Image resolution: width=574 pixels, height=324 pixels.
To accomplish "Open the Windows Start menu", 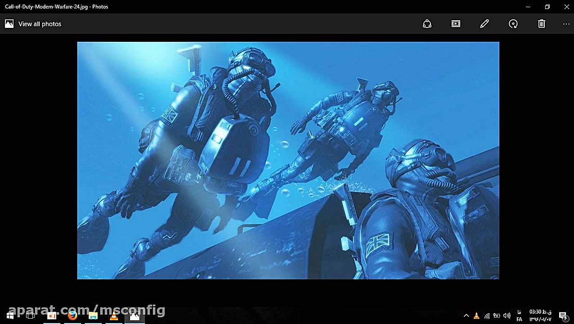I will click(10, 315).
